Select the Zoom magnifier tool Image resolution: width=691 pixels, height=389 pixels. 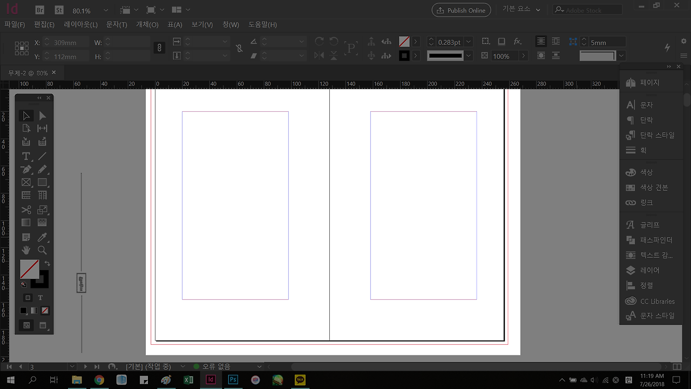point(42,250)
